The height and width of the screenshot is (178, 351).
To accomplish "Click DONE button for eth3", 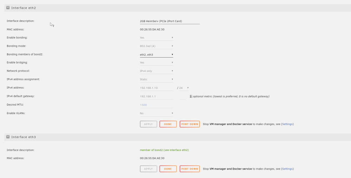I will point(168,169).
